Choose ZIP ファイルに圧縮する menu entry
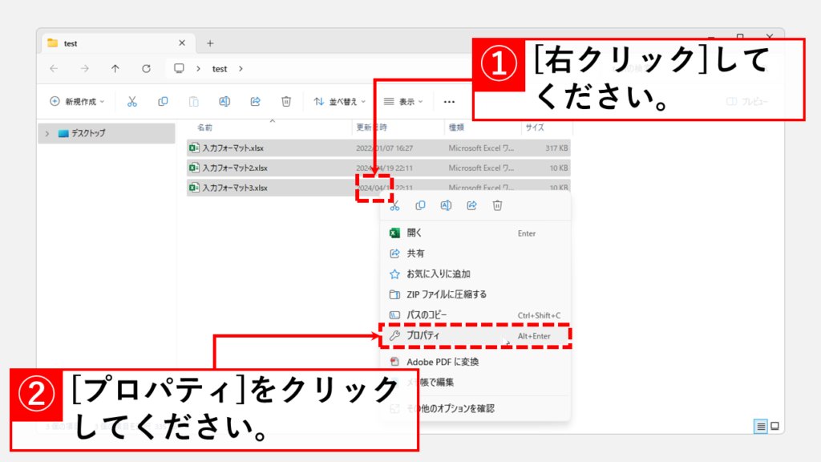This screenshot has height=462, width=821. click(x=446, y=294)
